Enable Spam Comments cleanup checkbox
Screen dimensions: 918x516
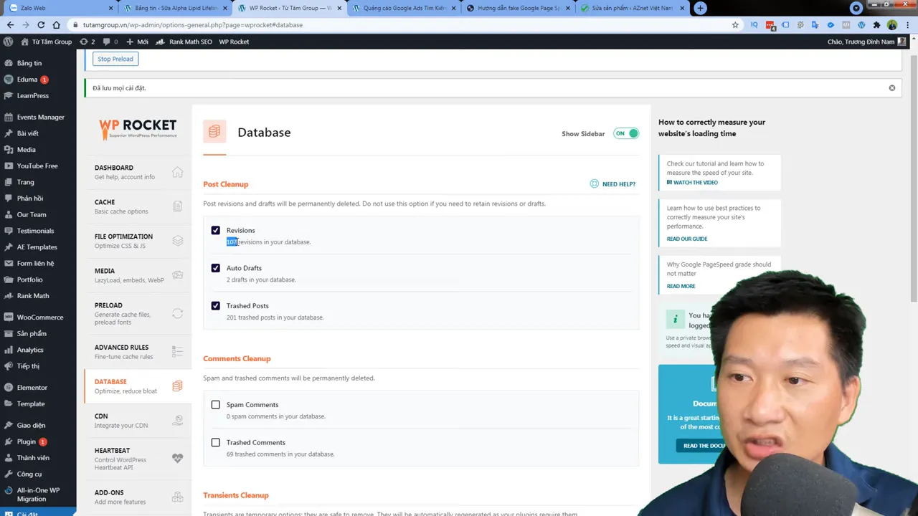[x=215, y=405]
